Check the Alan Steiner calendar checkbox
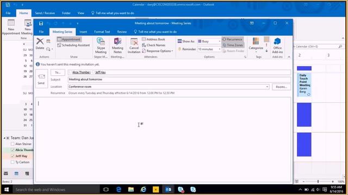Screen dimensions: 348x195 click(x=13, y=144)
